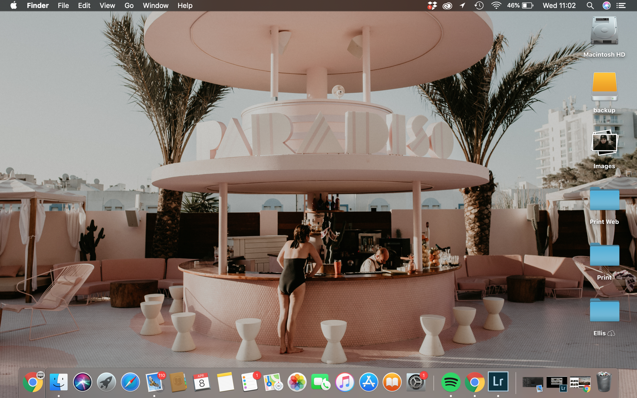Open Mail with 110 unread badge
Viewport: 637px width, 398px height.
pyautogui.click(x=155, y=382)
